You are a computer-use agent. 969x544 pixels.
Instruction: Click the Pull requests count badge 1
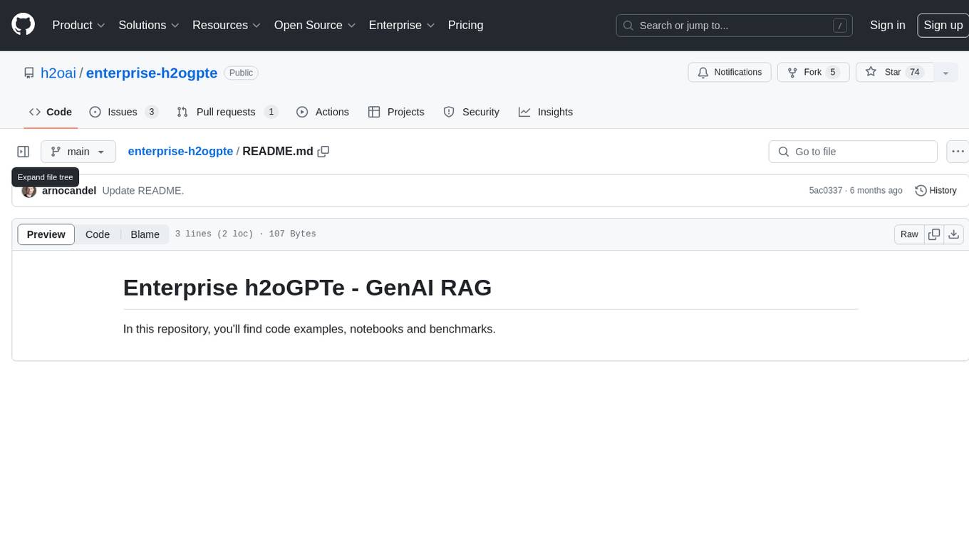(x=271, y=112)
